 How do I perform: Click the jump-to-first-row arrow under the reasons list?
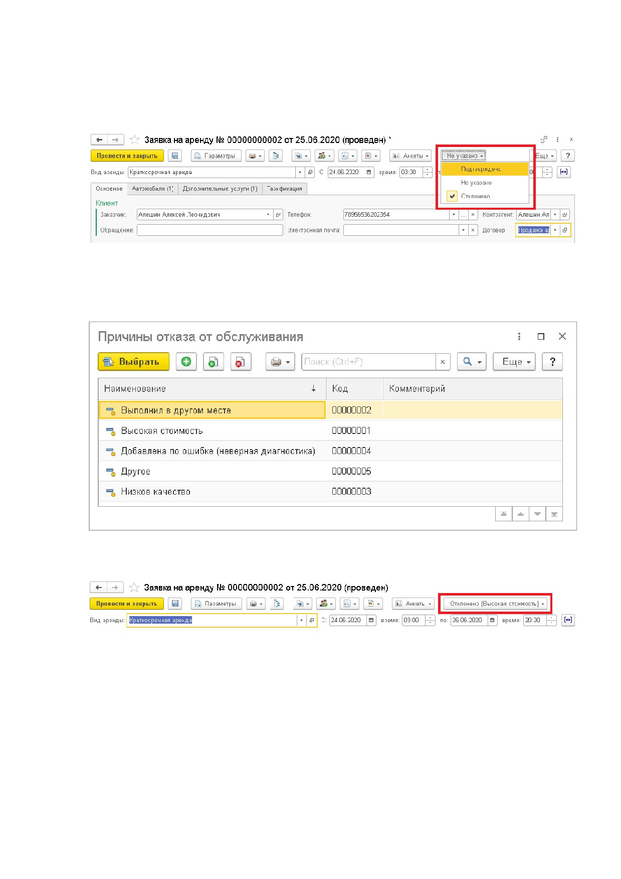tap(504, 514)
